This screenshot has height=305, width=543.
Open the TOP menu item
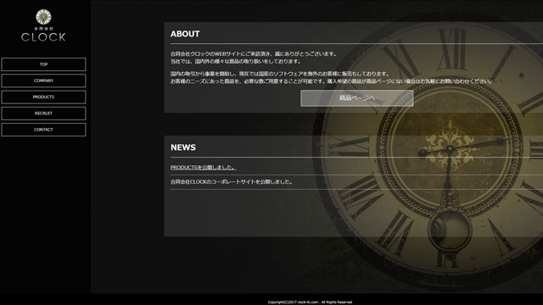point(43,64)
